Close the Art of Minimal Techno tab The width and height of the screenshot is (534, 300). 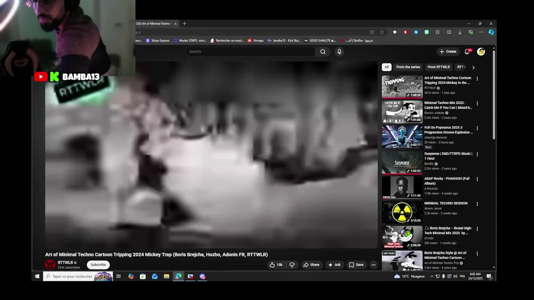point(175,24)
